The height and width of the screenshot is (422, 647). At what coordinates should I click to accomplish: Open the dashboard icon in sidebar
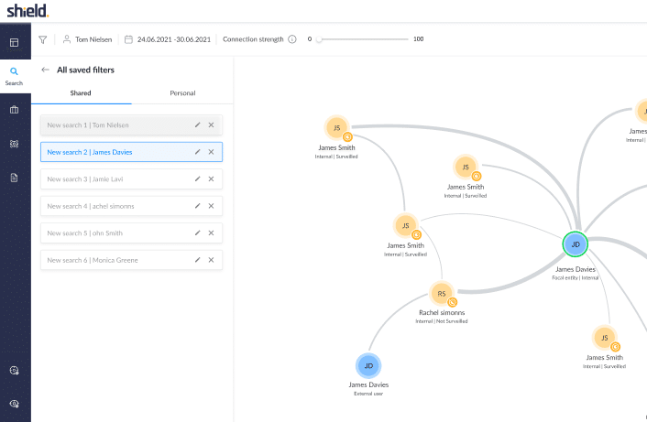tap(15, 42)
